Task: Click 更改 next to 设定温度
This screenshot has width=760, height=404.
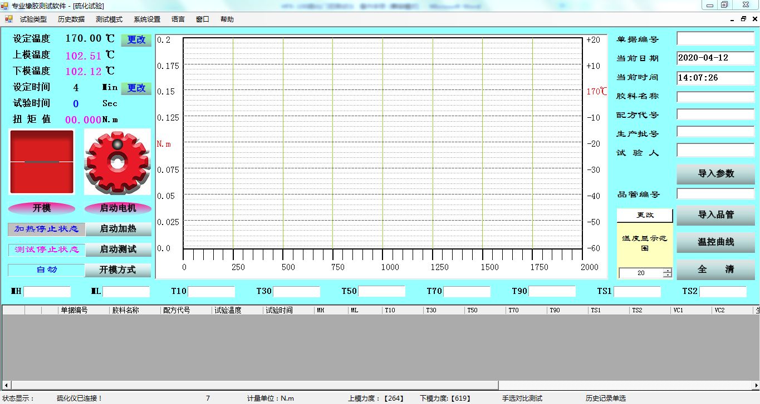Action: coord(136,40)
